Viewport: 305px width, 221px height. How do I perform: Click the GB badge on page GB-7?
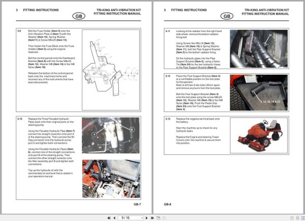point(79,16)
